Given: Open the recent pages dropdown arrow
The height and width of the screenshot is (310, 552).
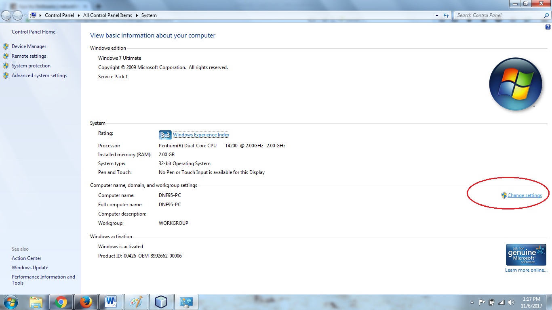Looking at the screenshot, I should [25, 16].
